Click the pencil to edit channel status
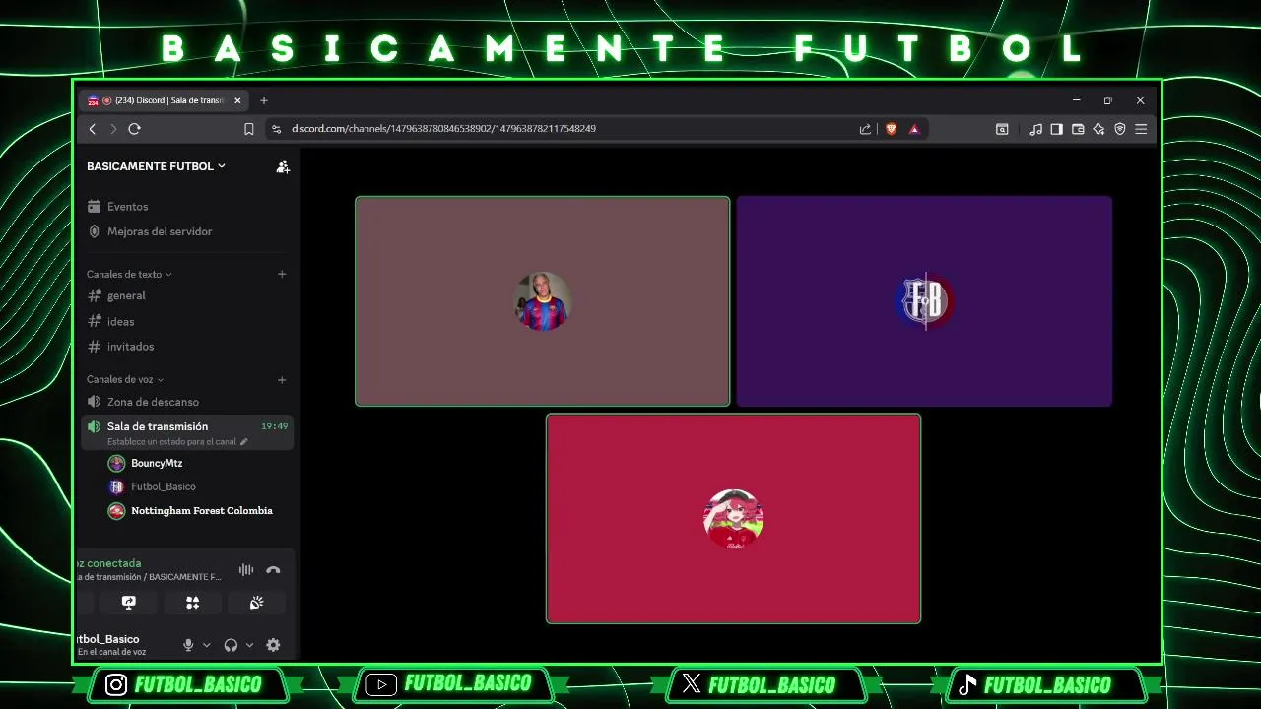 point(243,442)
